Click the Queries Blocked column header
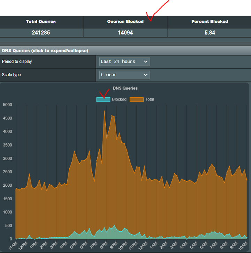 click(x=125, y=22)
